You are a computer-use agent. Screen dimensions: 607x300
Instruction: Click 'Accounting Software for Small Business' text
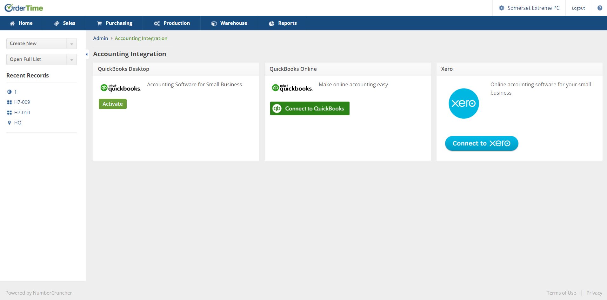click(194, 84)
